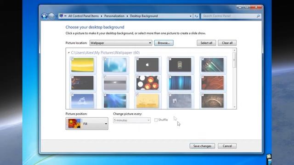The height and width of the screenshot is (165, 294).
Task: Open the Change picture every 5 minutes dropdown
Action: point(132,120)
